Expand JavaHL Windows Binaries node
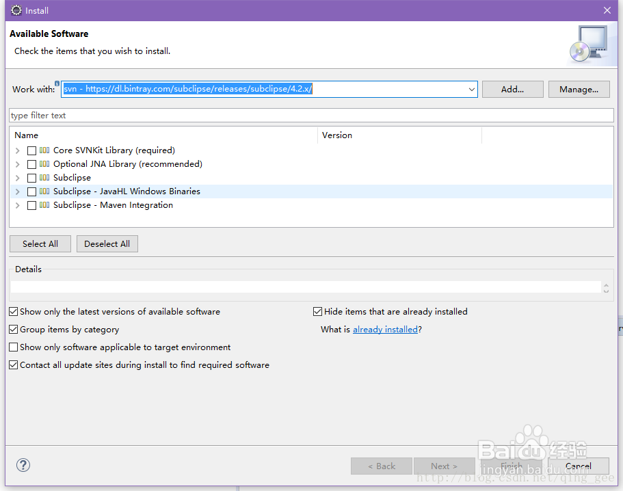 (18, 192)
